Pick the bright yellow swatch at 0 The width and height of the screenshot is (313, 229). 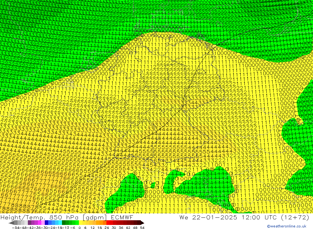click(81, 223)
